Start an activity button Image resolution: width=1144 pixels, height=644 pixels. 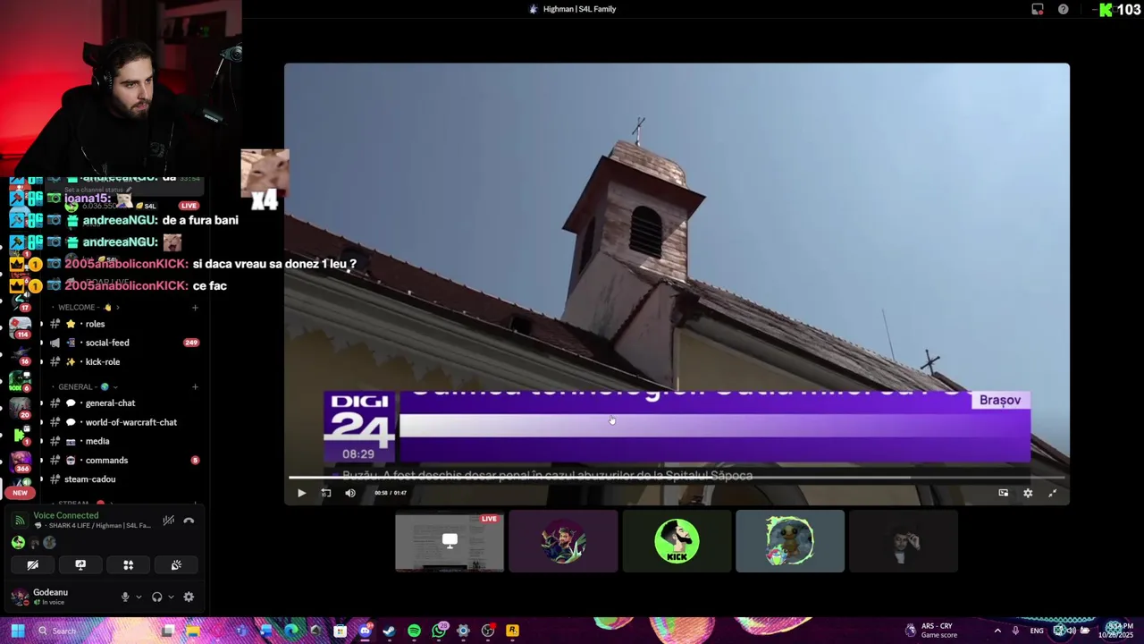pos(128,565)
